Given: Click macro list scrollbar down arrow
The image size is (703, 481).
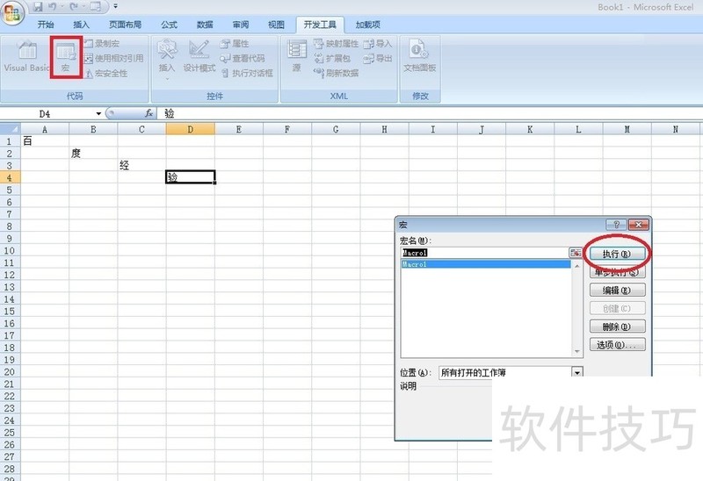Looking at the screenshot, I should pyautogui.click(x=577, y=352).
